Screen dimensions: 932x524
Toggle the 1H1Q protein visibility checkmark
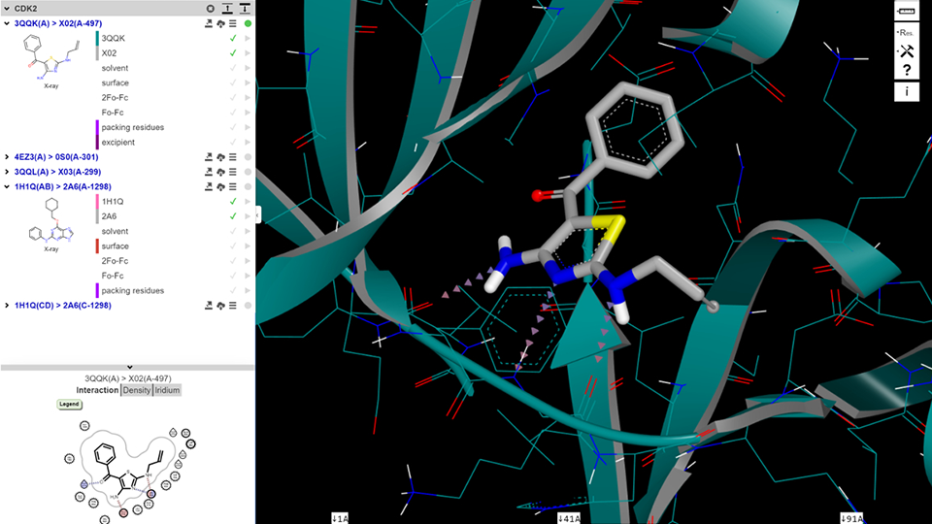coord(233,202)
